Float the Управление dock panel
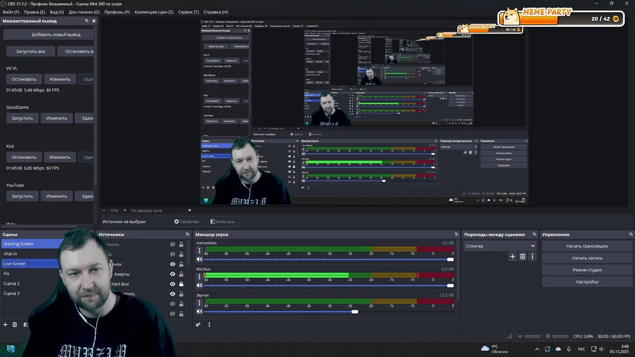635x357 pixels. pos(631,234)
